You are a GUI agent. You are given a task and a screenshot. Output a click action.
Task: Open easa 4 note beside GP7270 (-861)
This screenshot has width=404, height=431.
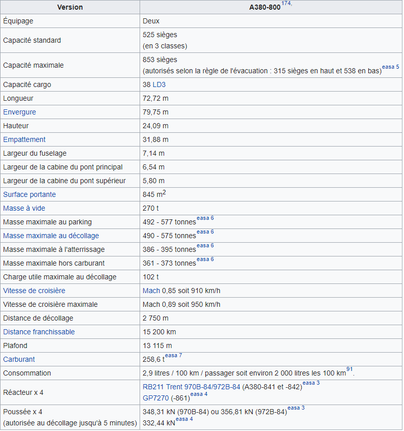(x=199, y=394)
